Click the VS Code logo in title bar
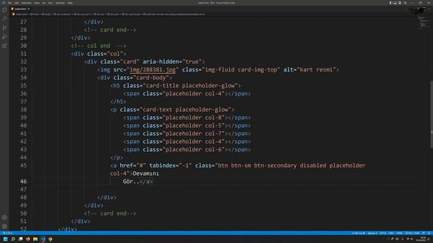 (x=3, y=3)
